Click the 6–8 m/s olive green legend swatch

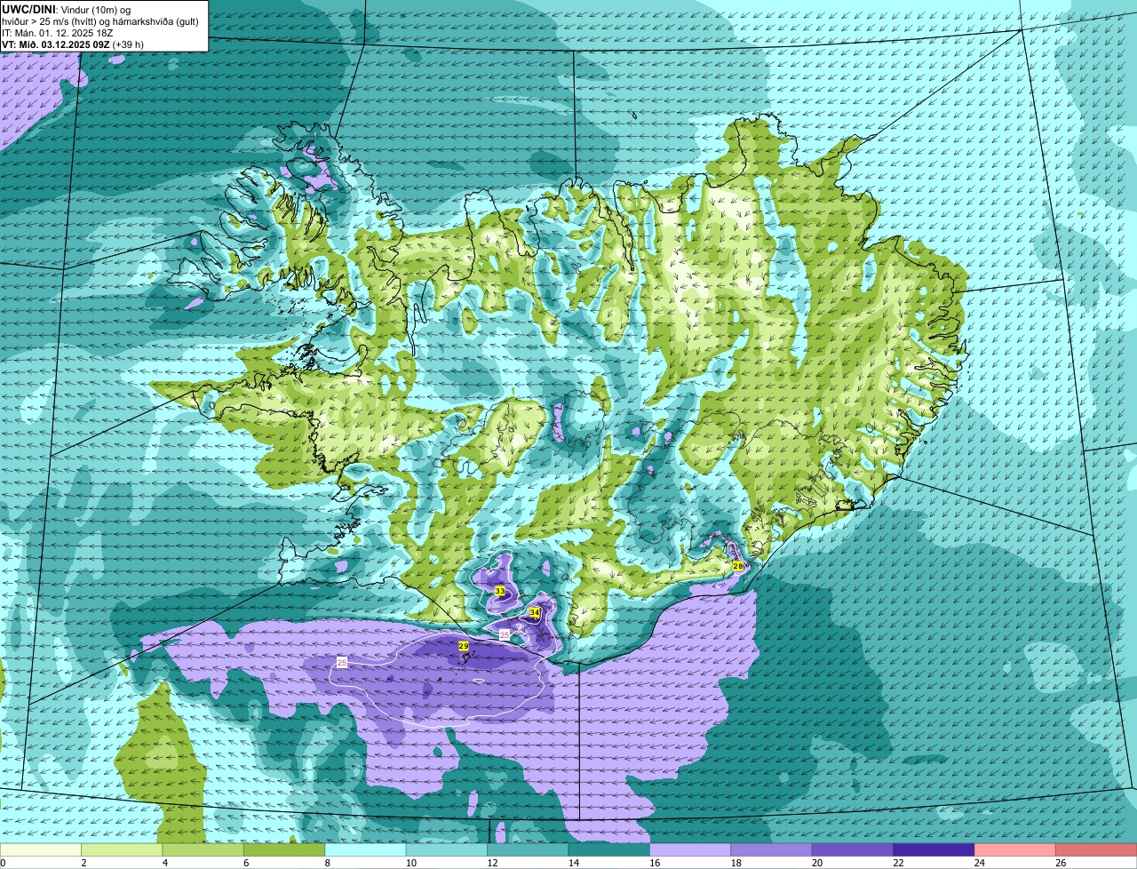[284, 849]
